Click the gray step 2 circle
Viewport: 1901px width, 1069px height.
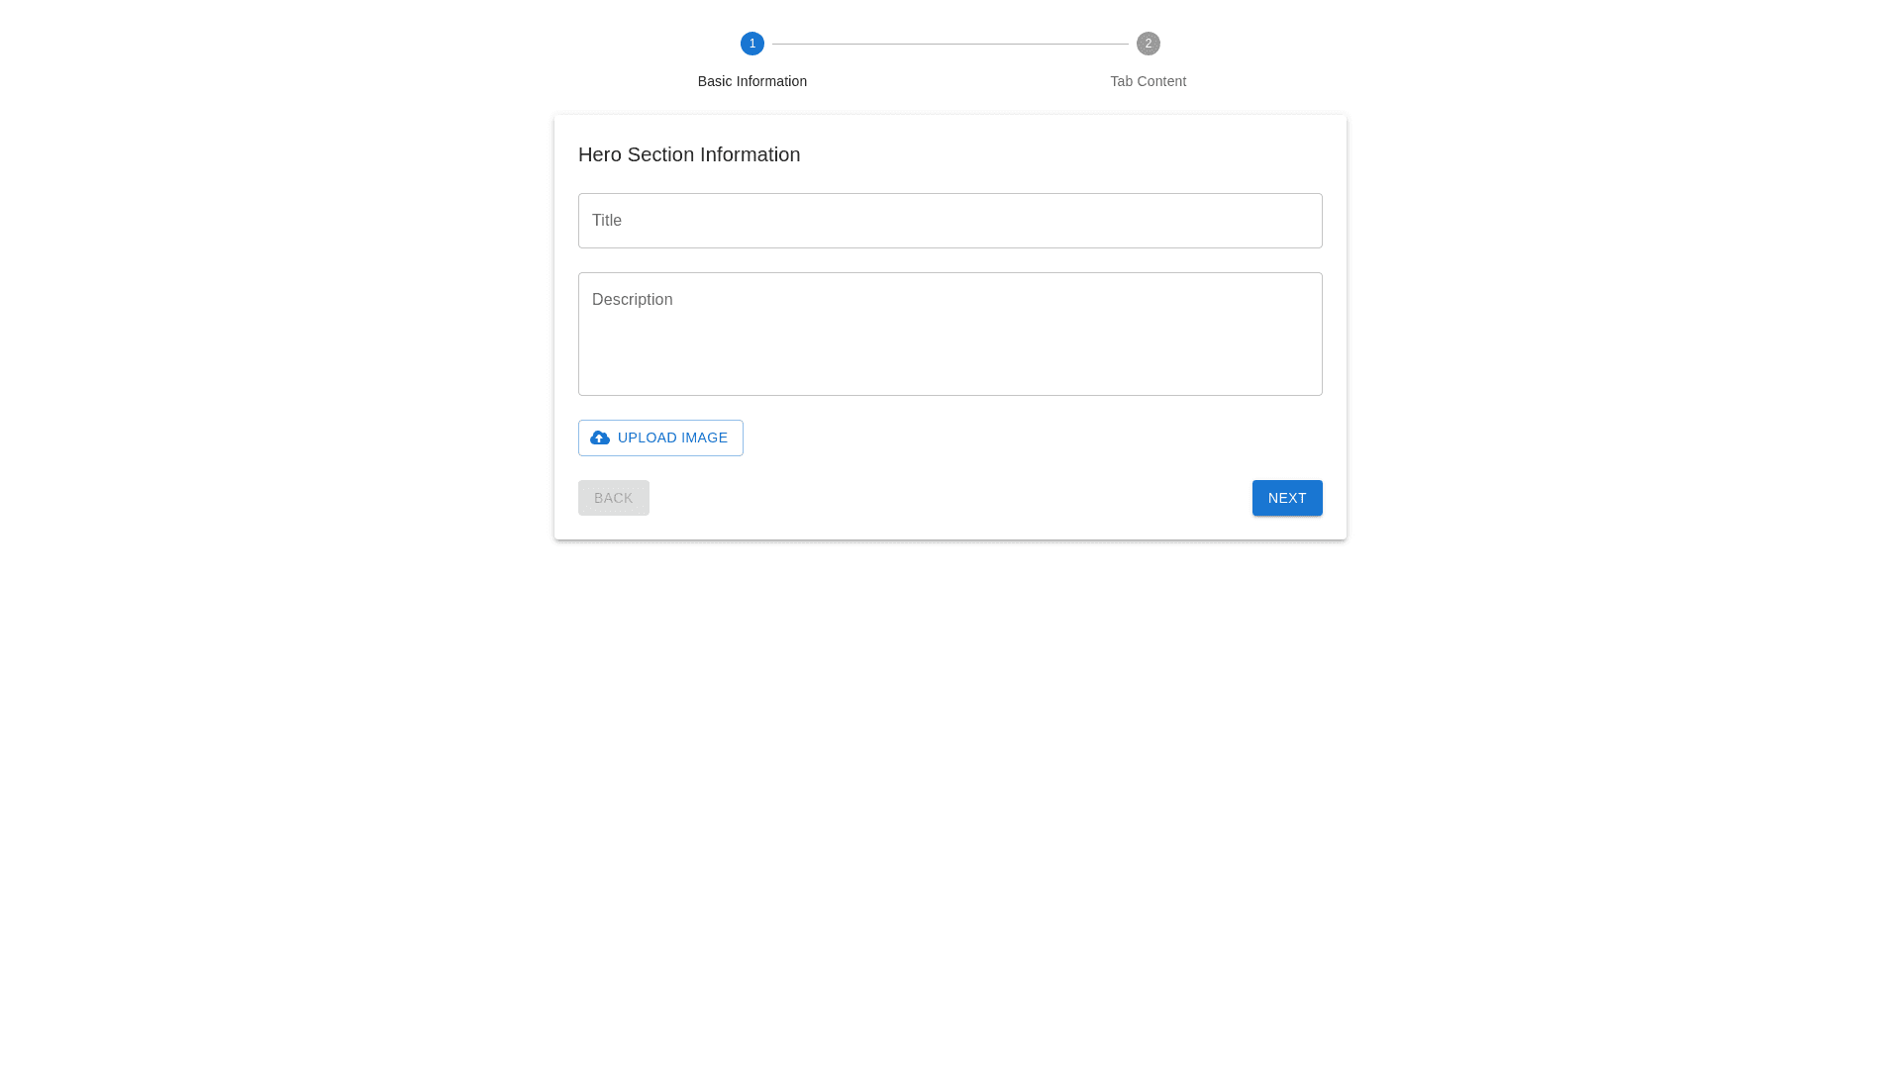(1149, 44)
